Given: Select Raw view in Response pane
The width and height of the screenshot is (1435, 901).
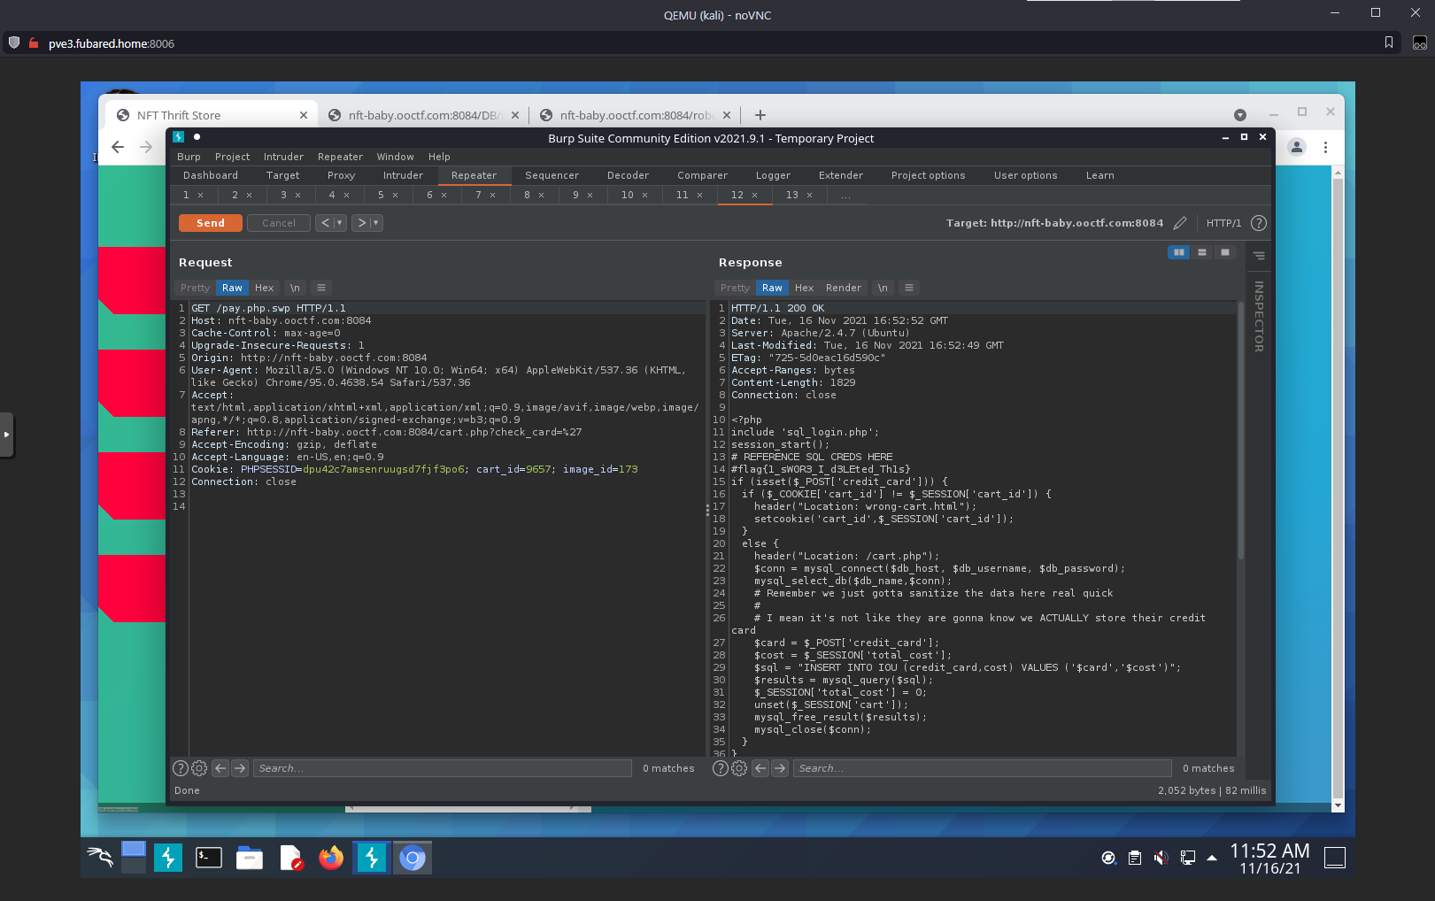Looking at the screenshot, I should 772,288.
